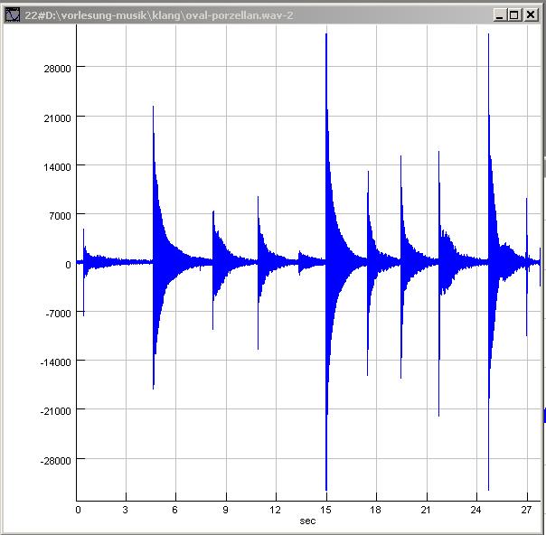Screen dimensions: 546x535
Task: Close the oval-porzellan.wav-2 window
Action: tap(531, 14)
